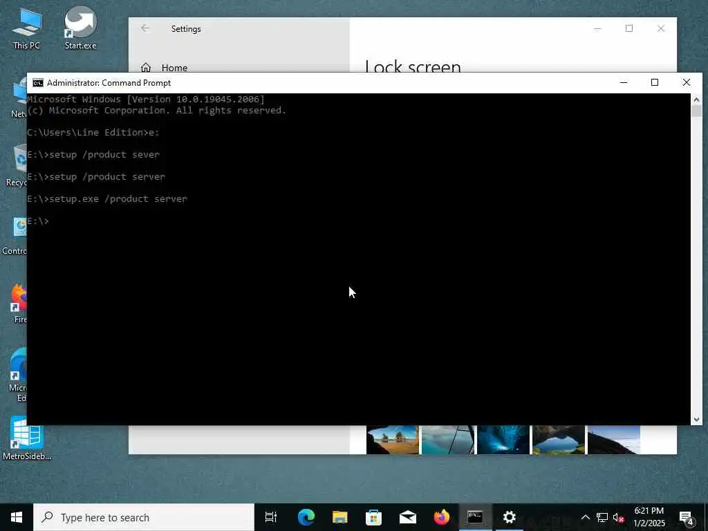Image resolution: width=708 pixels, height=531 pixels.
Task: Show hidden system tray icons
Action: 585,517
